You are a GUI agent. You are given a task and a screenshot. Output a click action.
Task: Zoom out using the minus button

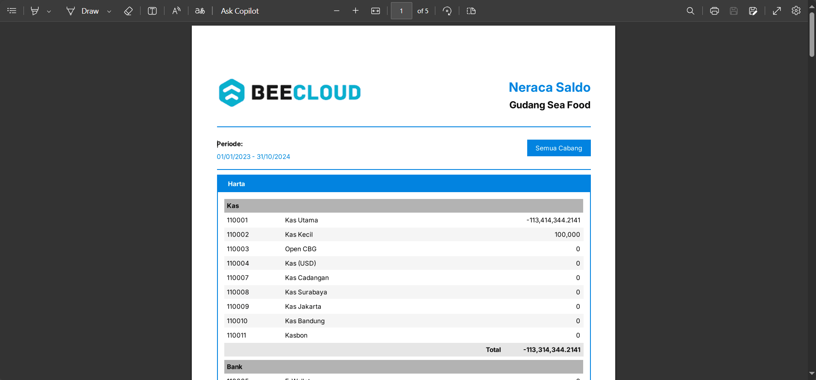coord(337,11)
